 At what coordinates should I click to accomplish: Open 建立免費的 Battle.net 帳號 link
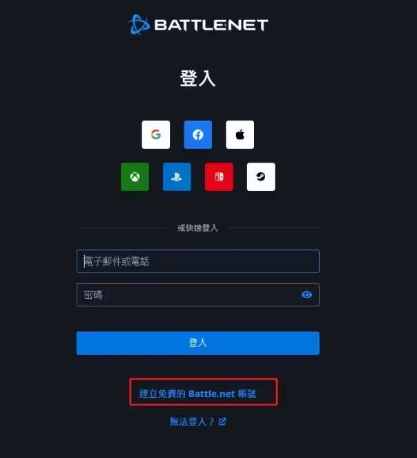(197, 394)
